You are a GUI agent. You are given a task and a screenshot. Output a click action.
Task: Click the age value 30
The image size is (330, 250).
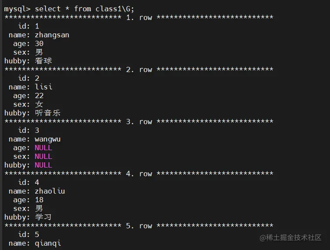pos(39,43)
